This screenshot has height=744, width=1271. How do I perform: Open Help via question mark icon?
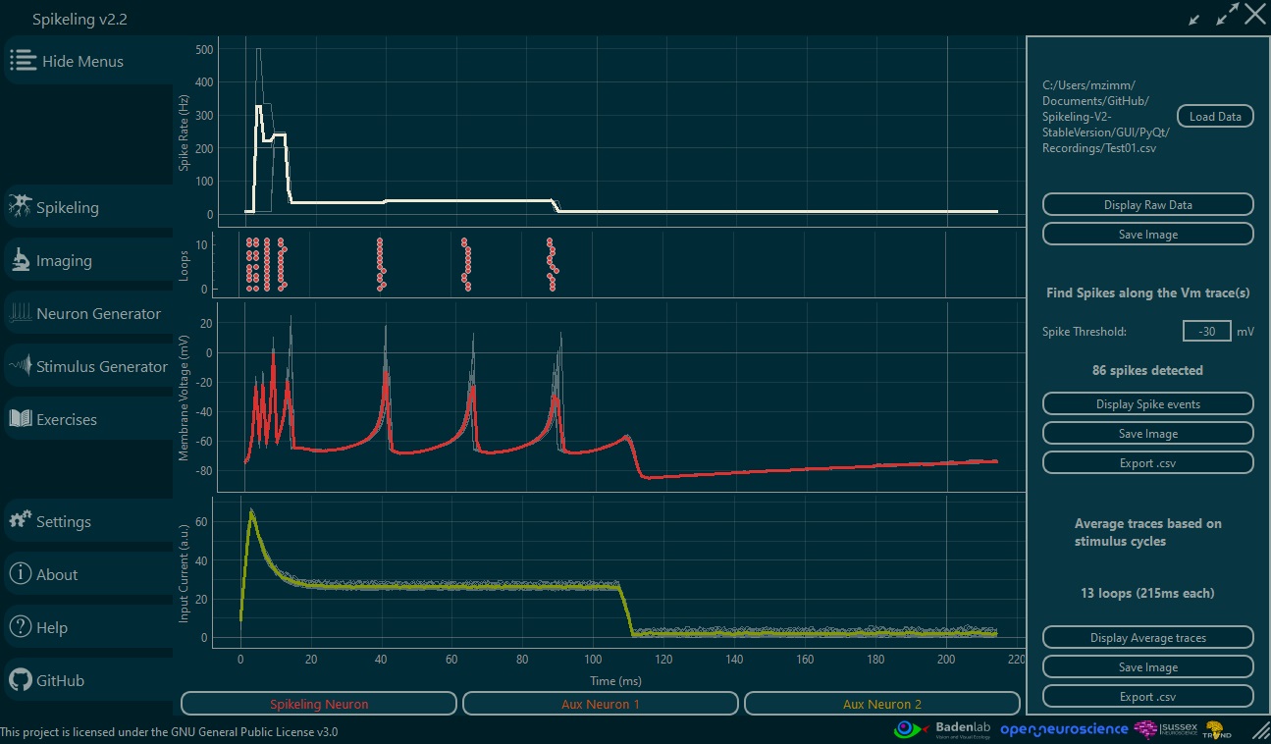click(x=21, y=627)
